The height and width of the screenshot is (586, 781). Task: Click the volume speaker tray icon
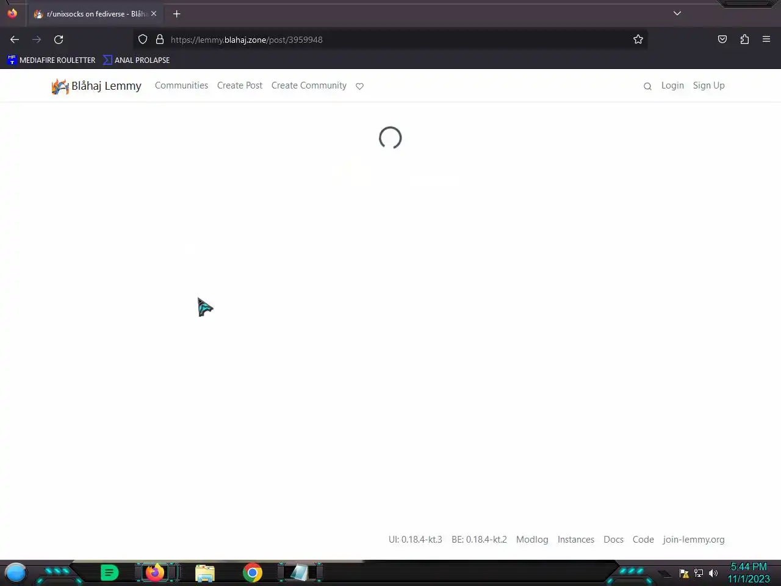coord(713,573)
